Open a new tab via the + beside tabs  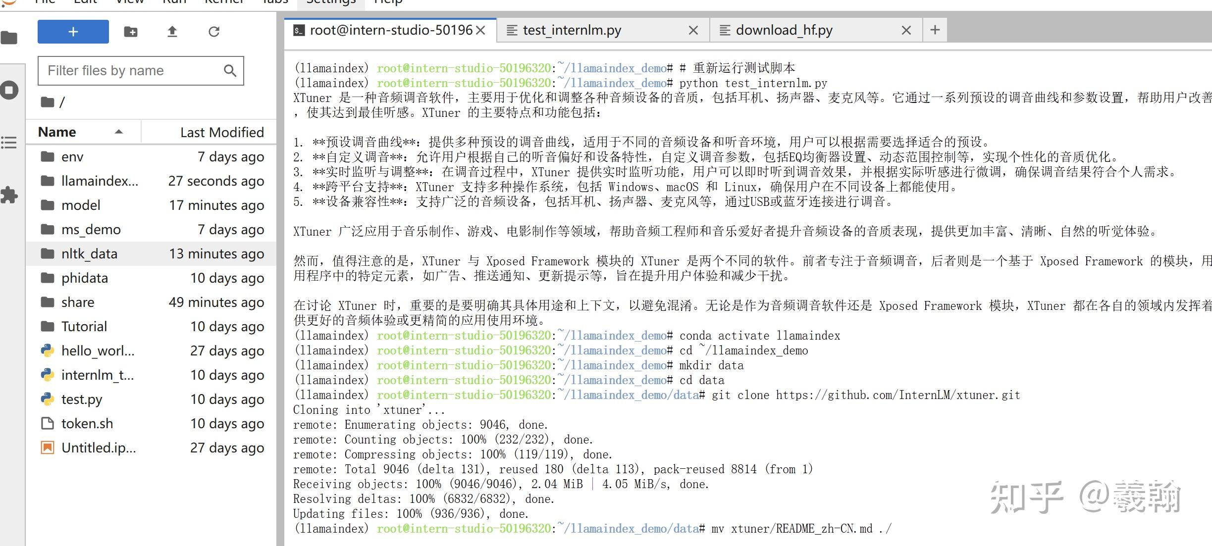(x=934, y=30)
